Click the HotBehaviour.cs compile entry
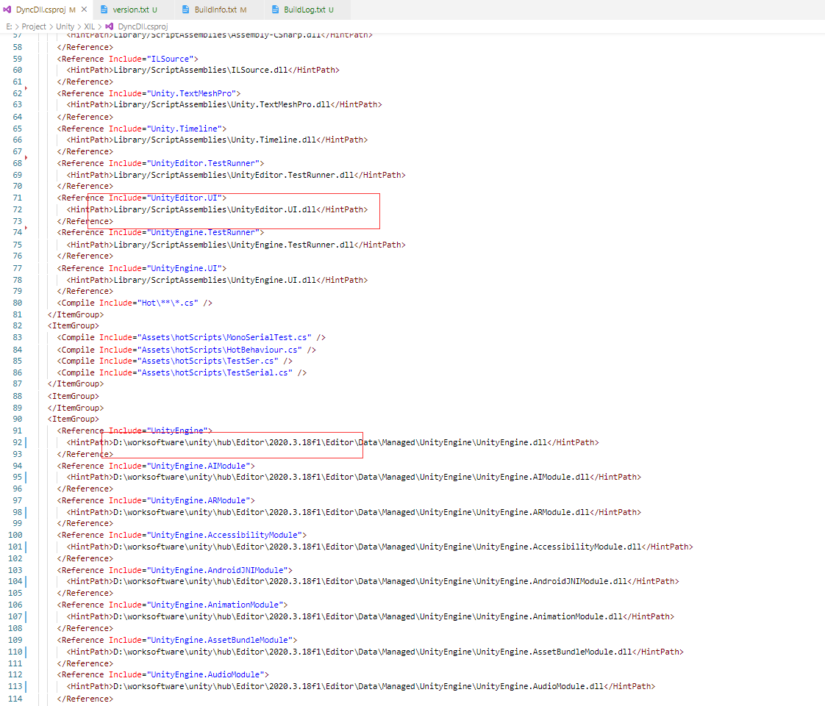This screenshot has width=825, height=706. pos(187,350)
